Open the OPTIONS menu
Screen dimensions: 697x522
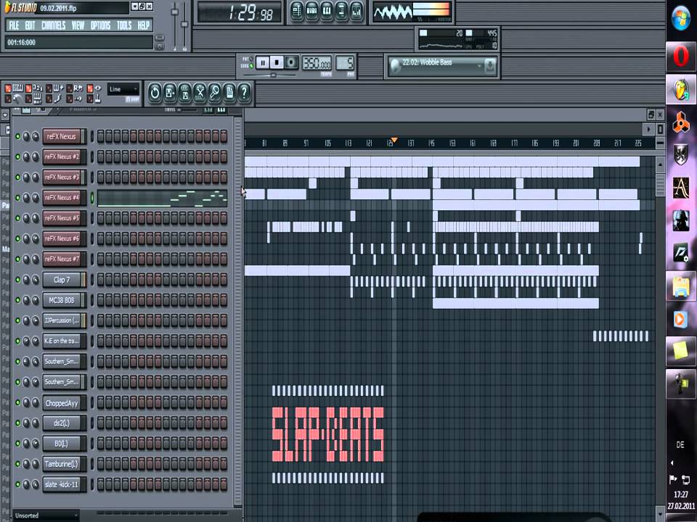[100, 25]
